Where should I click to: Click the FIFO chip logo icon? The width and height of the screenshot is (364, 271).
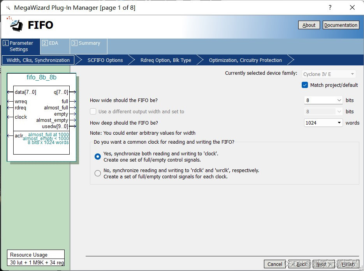pyautogui.click(x=15, y=24)
